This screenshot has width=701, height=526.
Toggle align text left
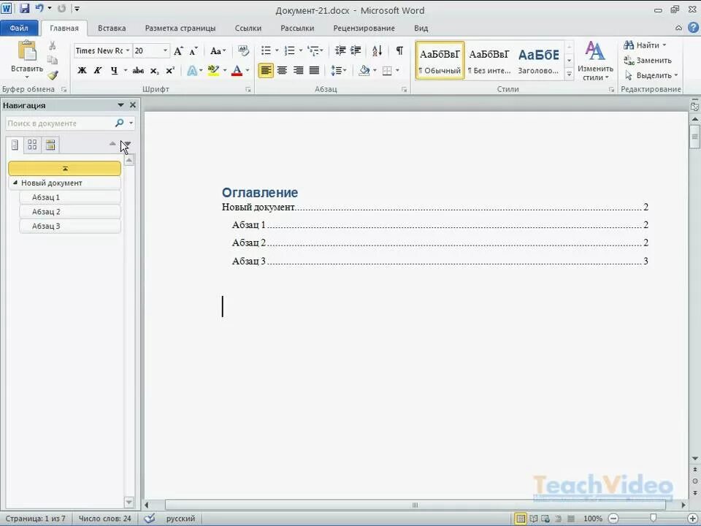pos(266,71)
